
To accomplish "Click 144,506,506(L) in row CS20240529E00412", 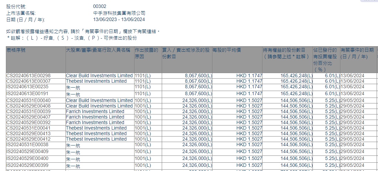I will click(x=297, y=139).
